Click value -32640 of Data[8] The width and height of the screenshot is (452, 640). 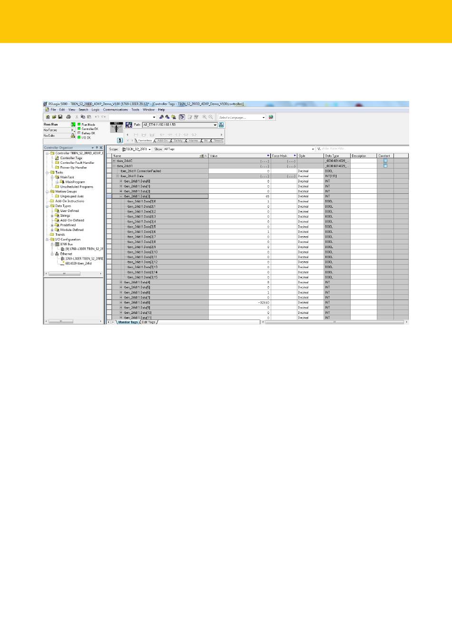(x=239, y=302)
